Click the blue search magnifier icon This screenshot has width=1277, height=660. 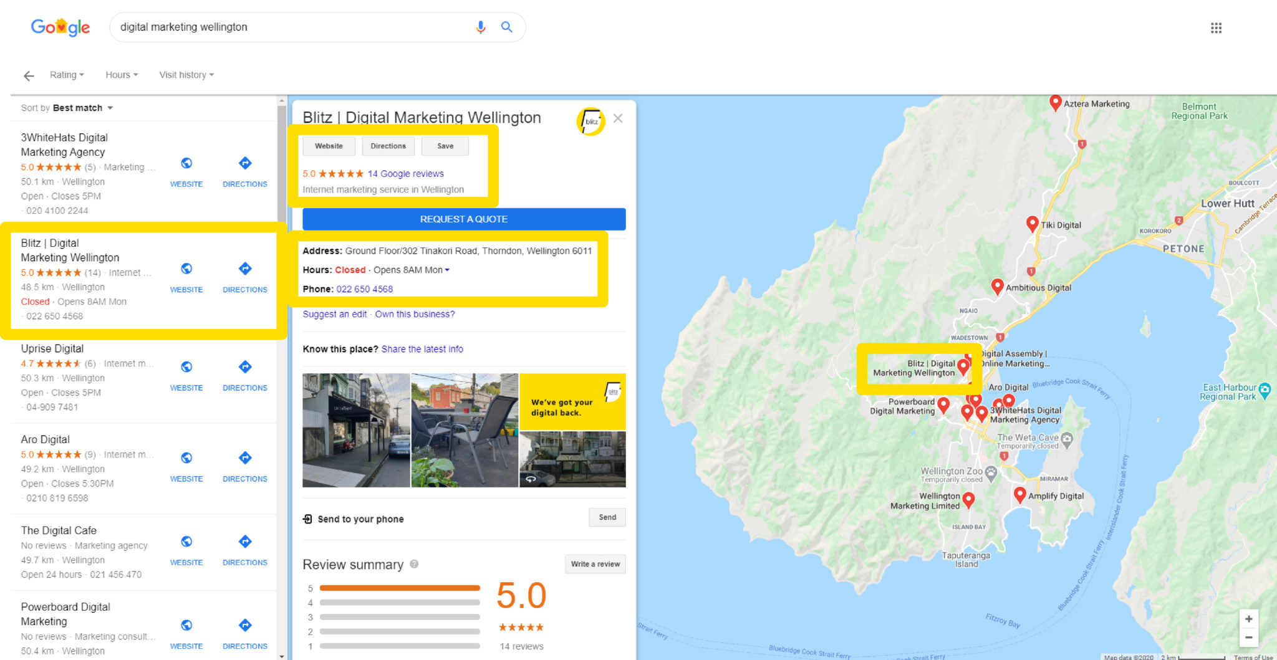[507, 27]
